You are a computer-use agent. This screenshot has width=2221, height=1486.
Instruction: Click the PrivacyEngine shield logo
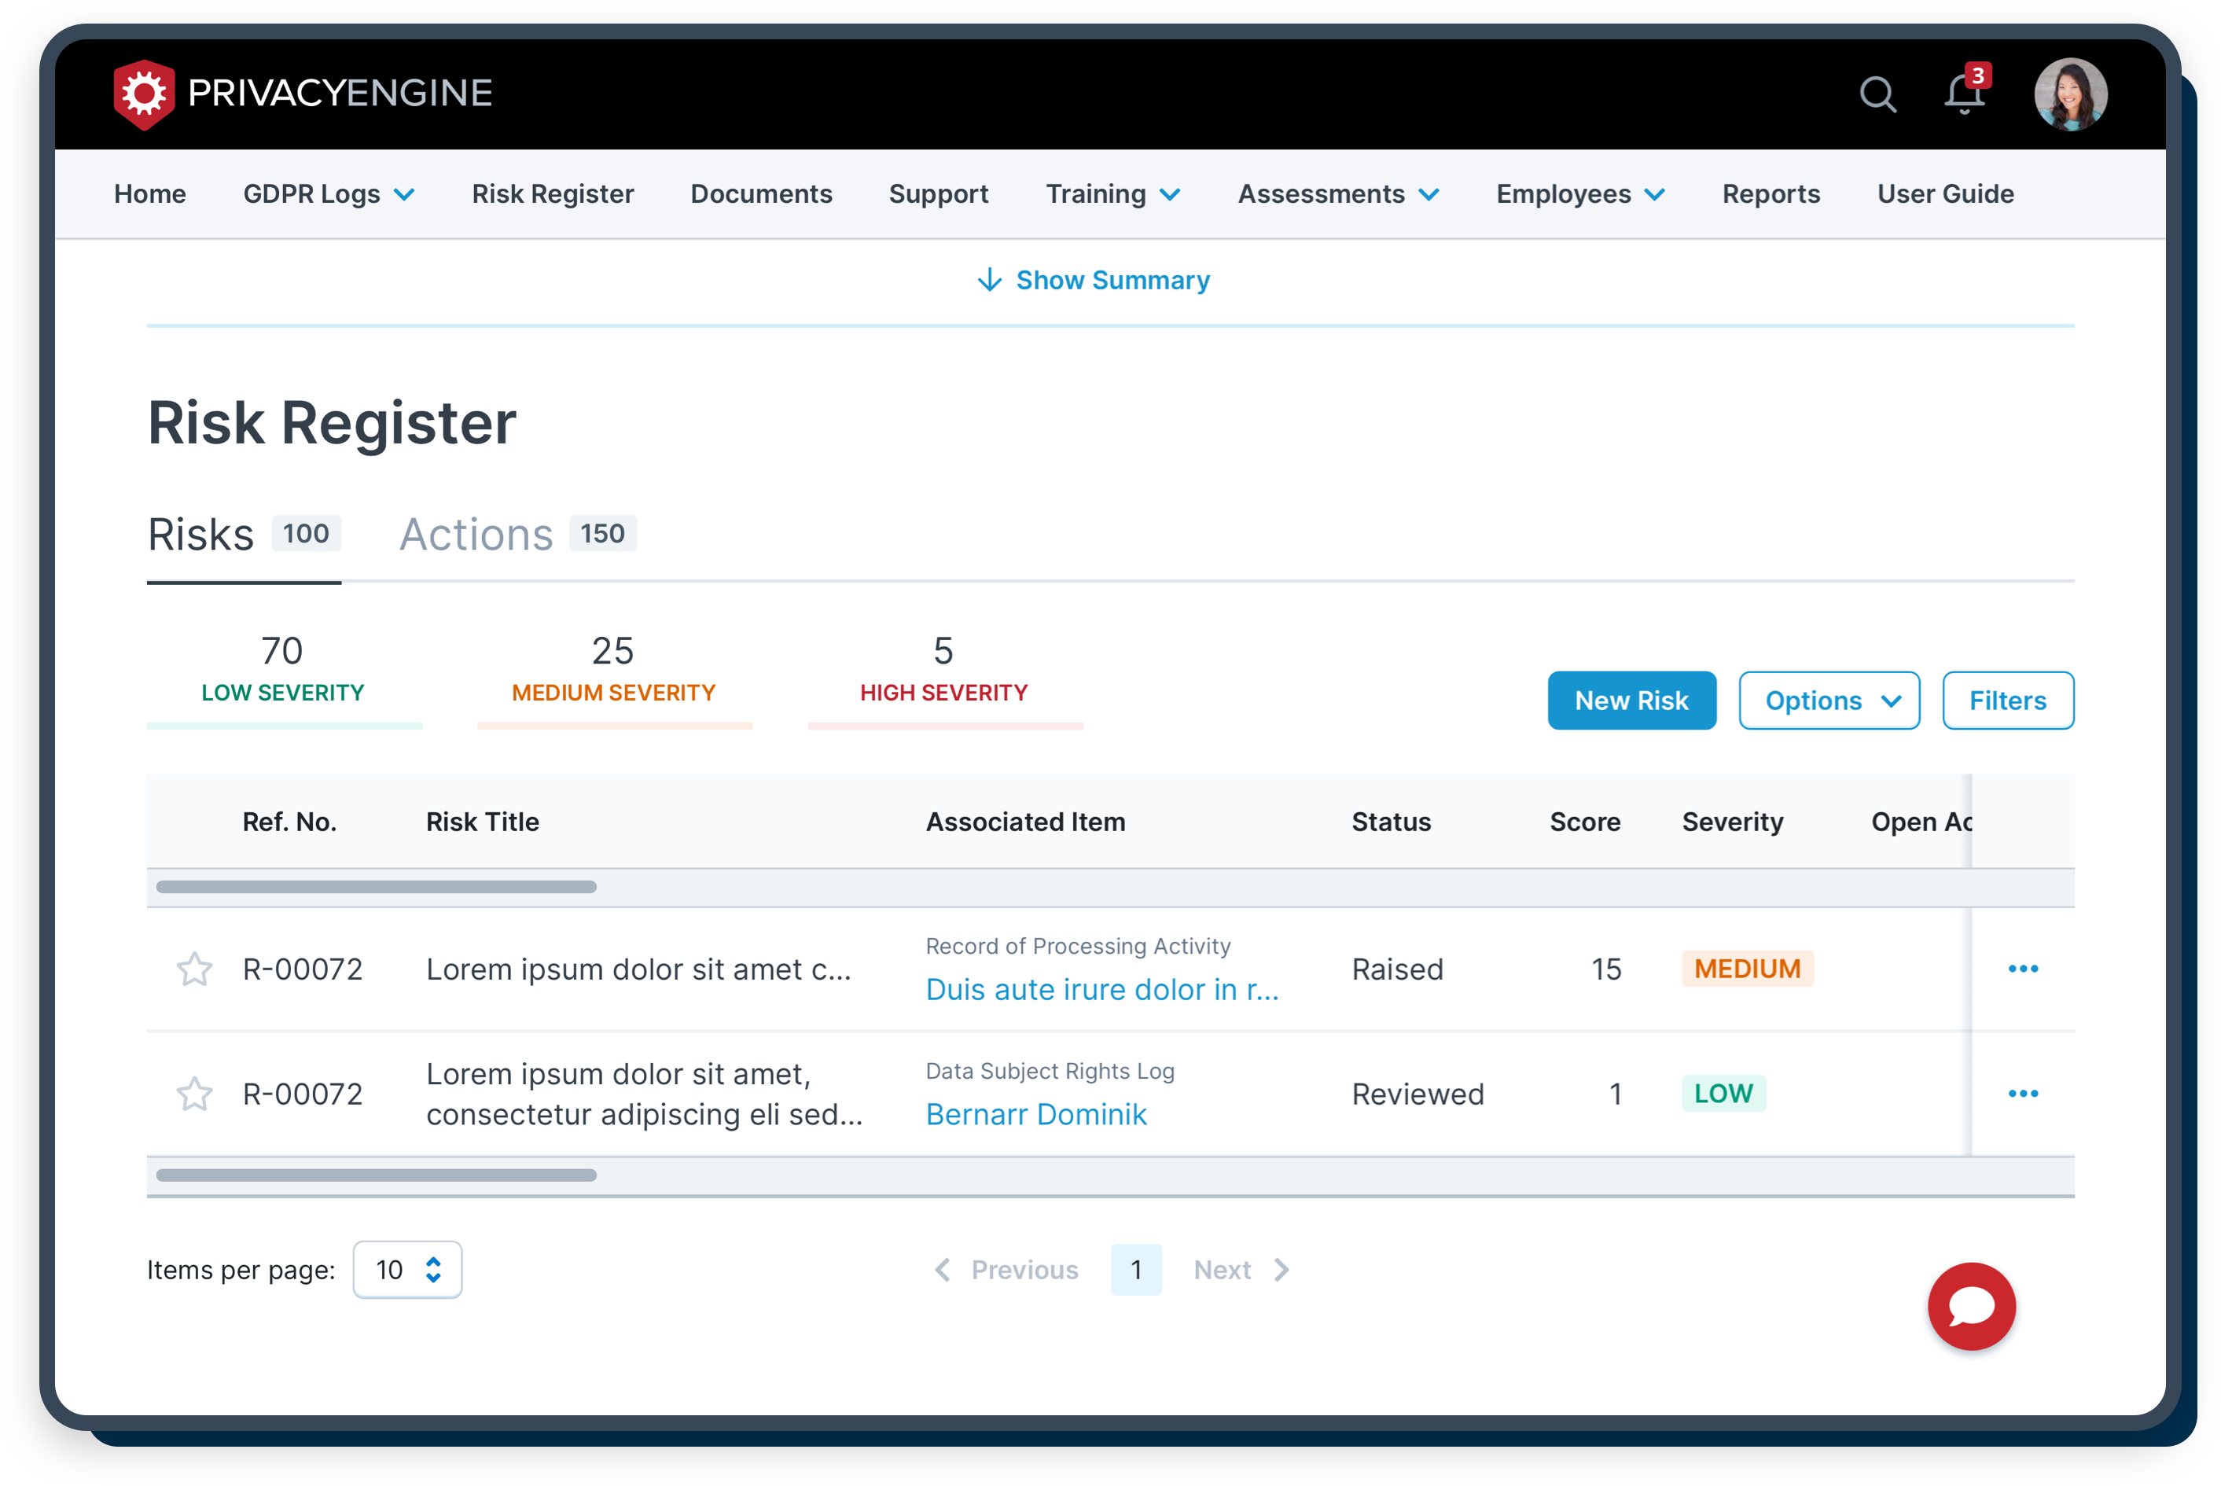144,92
